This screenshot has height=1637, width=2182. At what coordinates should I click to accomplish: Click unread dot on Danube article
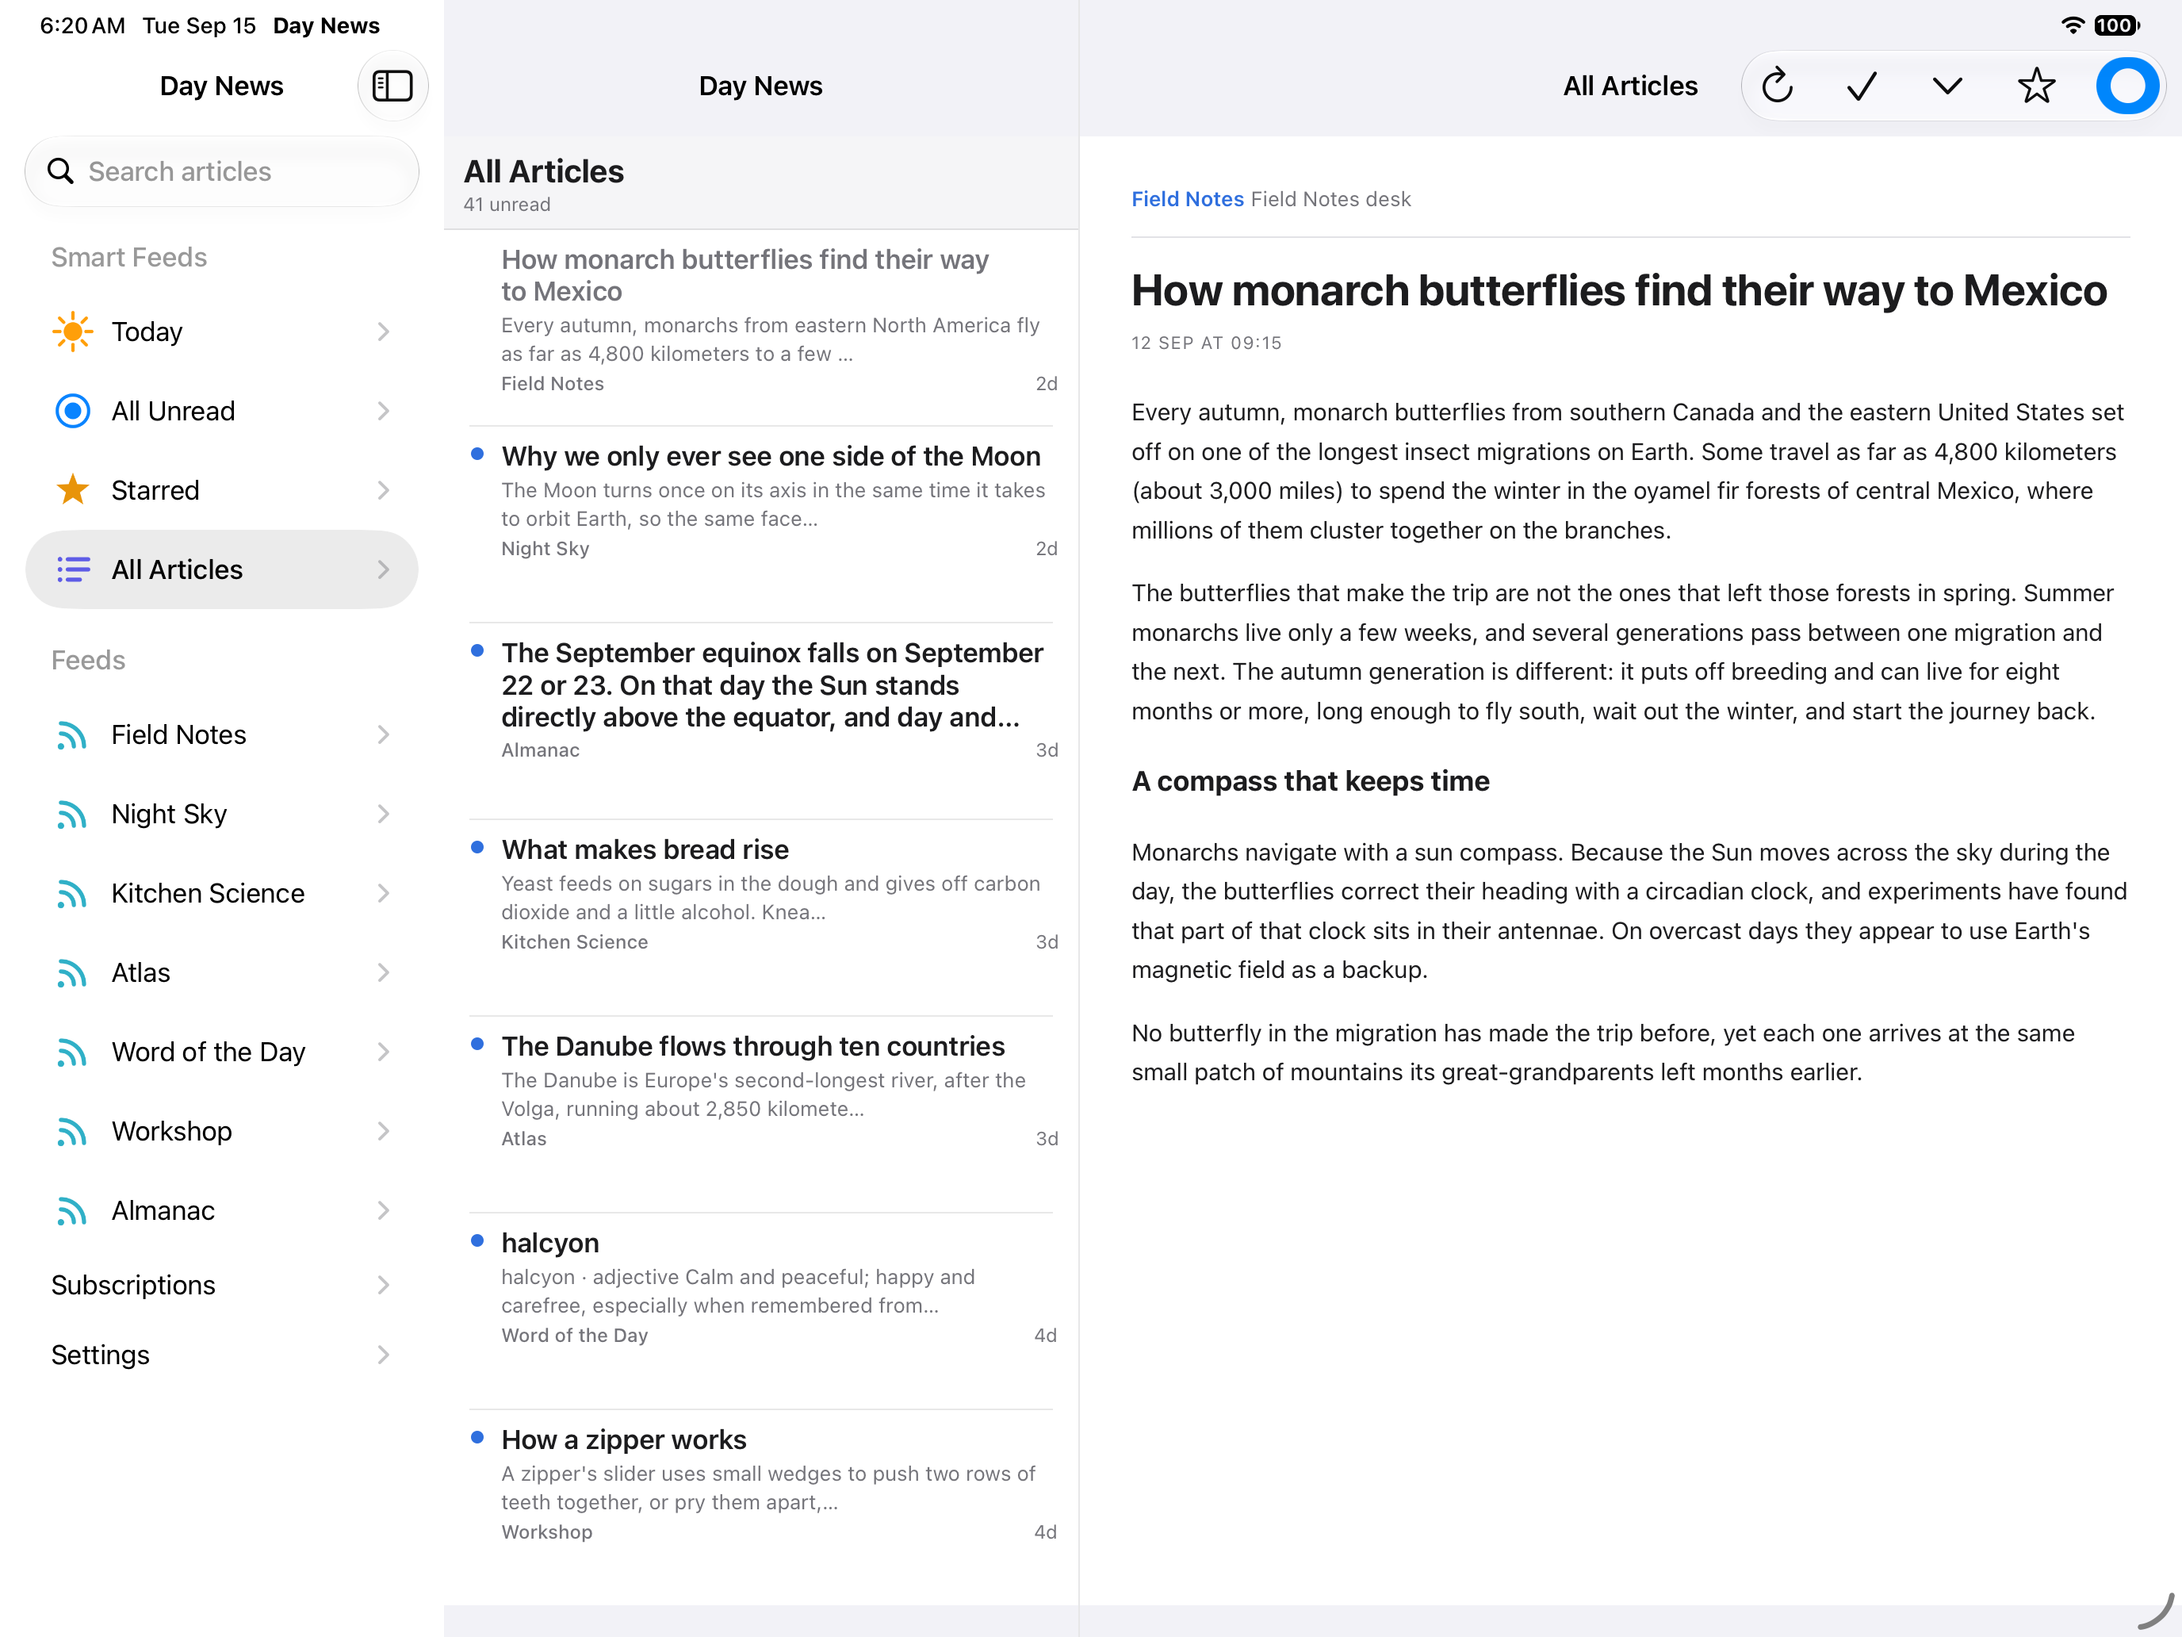click(477, 1044)
